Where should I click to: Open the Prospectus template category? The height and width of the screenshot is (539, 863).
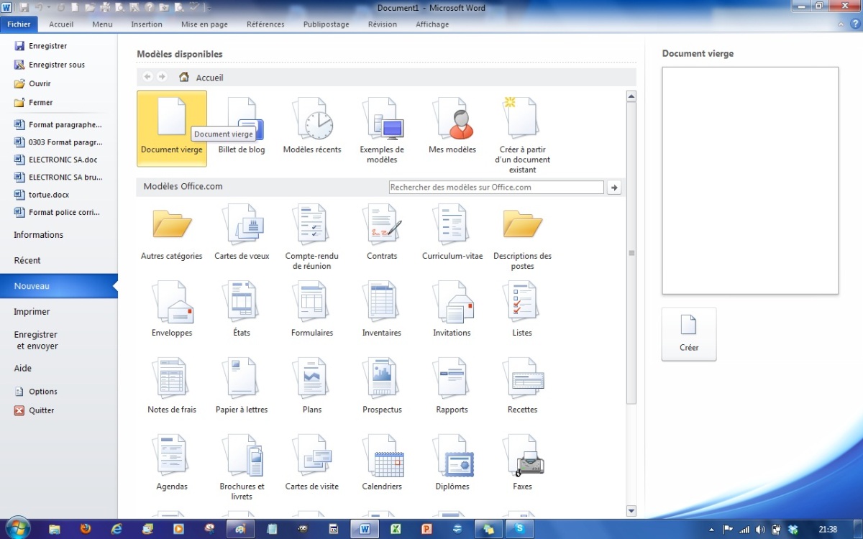coord(382,387)
